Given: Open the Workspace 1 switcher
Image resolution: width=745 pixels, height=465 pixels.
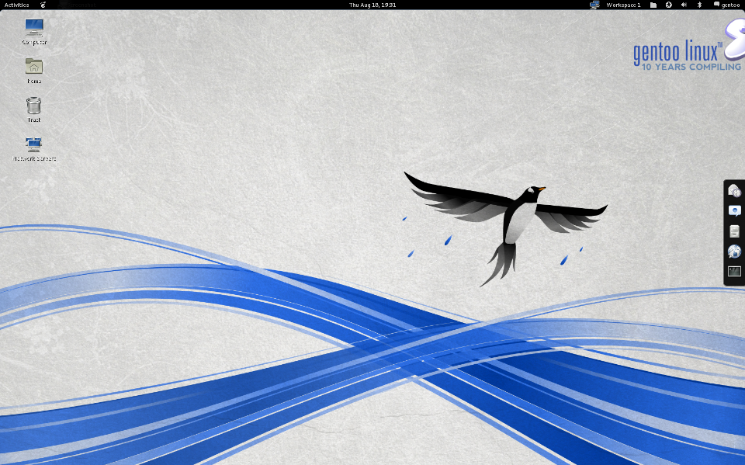Looking at the screenshot, I should pyautogui.click(x=623, y=5).
